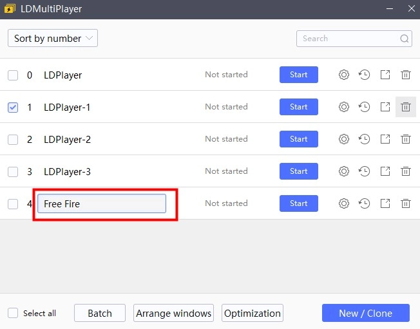Click into the Search field

point(354,39)
